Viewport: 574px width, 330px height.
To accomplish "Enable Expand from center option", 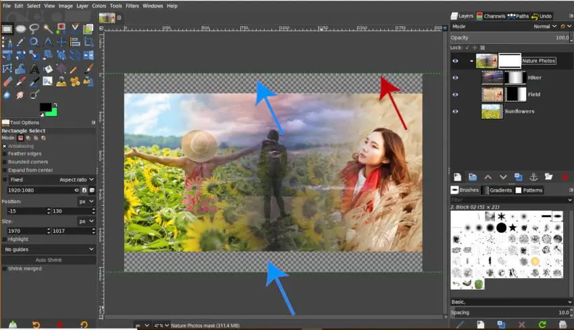I will pos(5,170).
